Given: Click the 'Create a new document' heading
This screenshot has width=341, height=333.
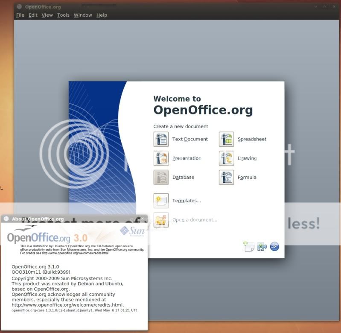Looking at the screenshot, I should 181,126.
